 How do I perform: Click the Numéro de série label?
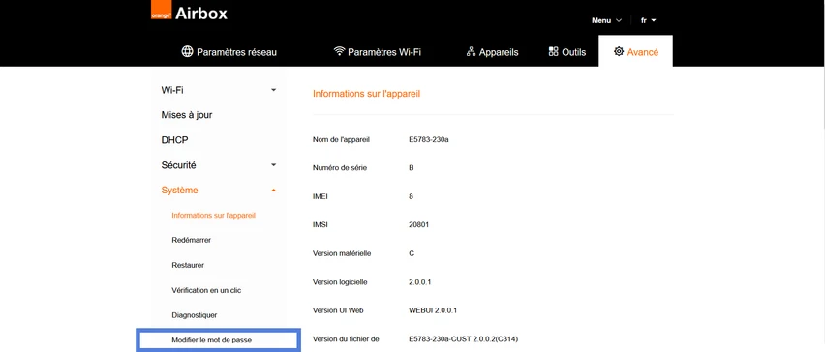340,168
